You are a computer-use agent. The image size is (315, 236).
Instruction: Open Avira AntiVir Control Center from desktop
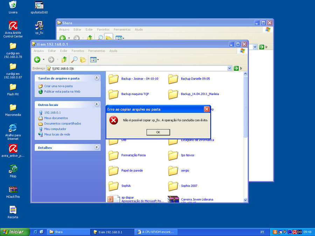click(13, 24)
